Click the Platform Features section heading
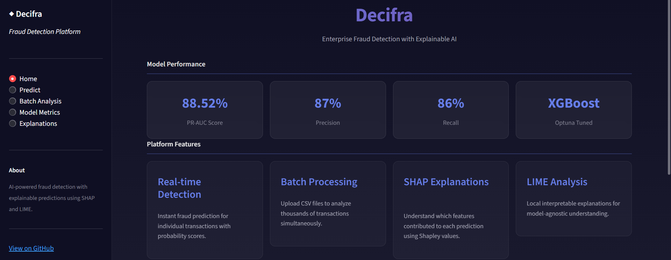 tap(173, 144)
